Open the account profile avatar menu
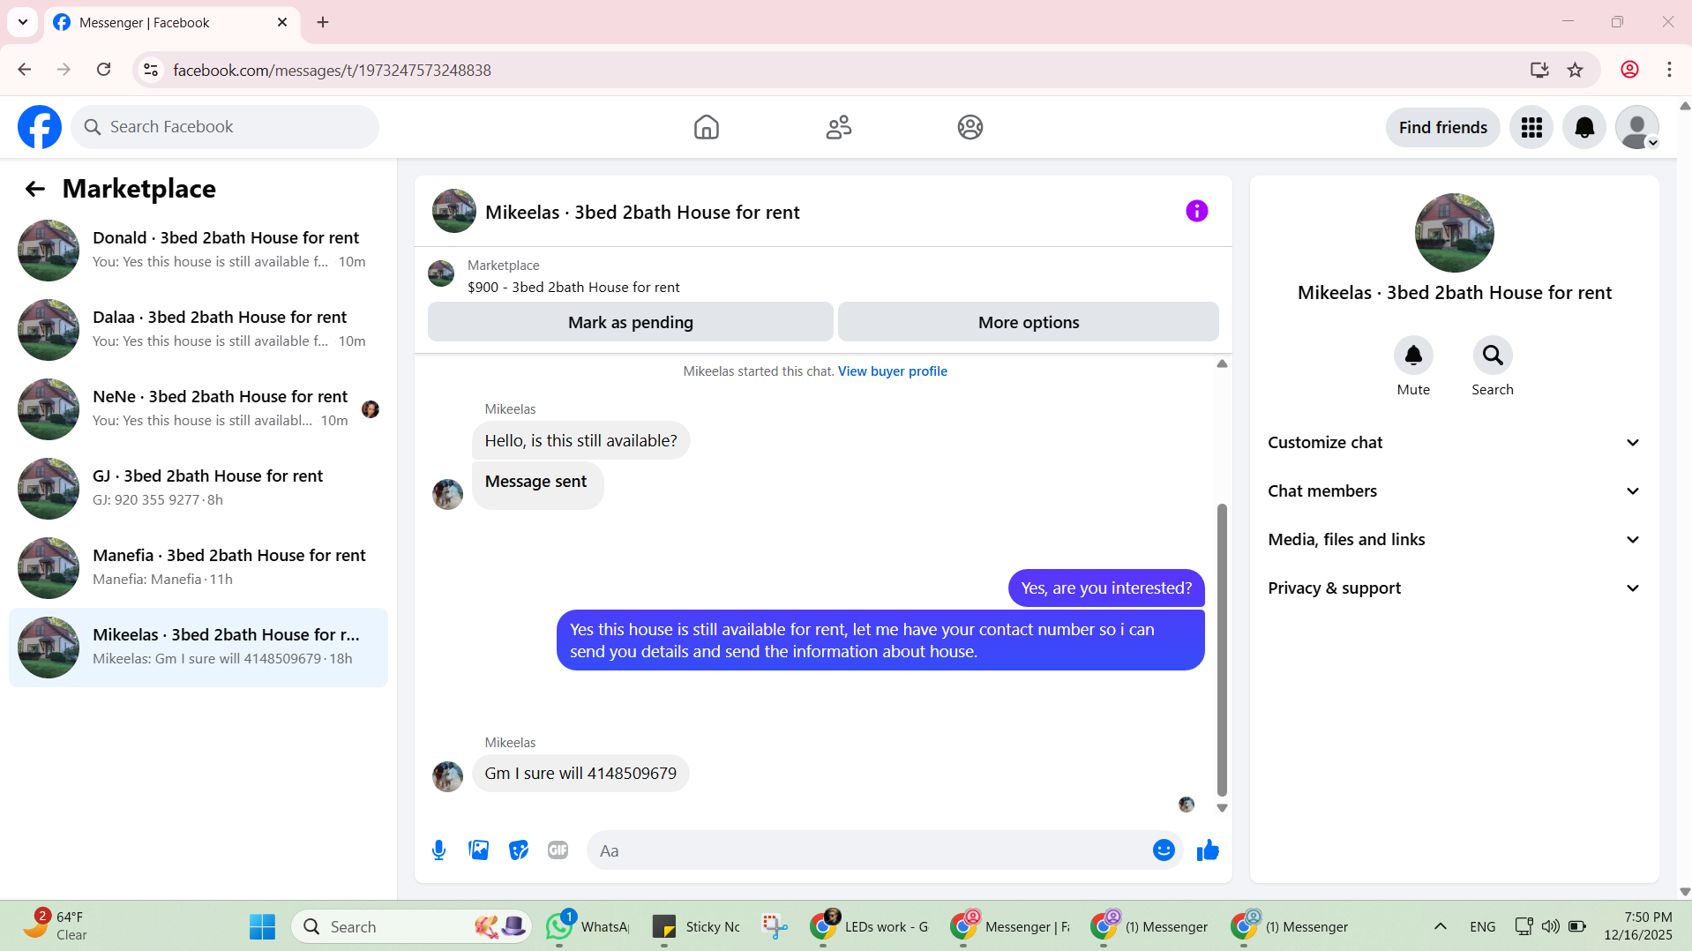 (1637, 128)
